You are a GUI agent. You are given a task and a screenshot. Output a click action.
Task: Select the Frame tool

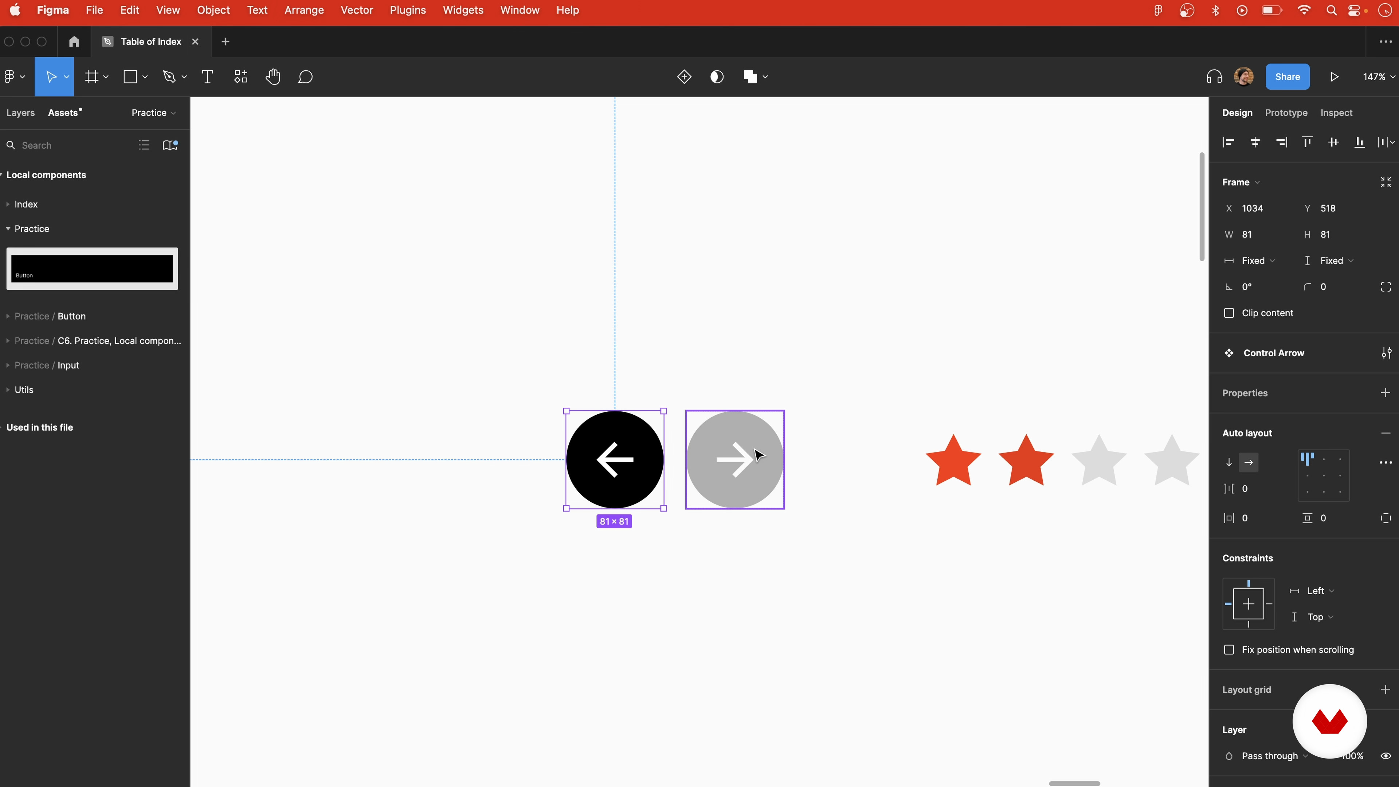(92, 77)
